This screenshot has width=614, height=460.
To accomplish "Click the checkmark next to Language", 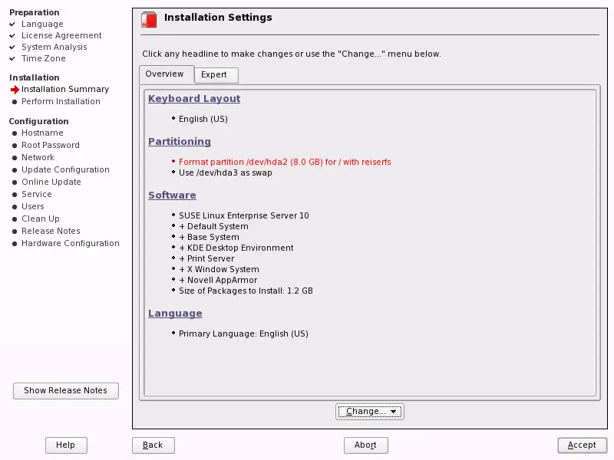I will click(x=14, y=24).
